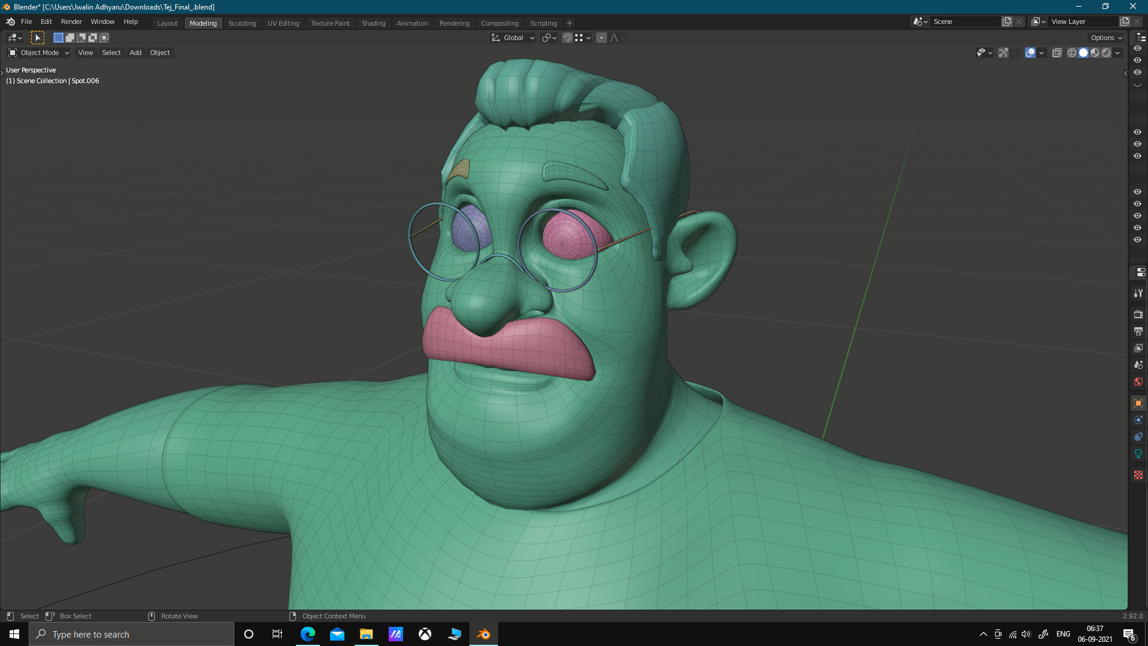Open the overlays settings dropdown
This screenshot has width=1148, height=646.
[x=1042, y=53]
